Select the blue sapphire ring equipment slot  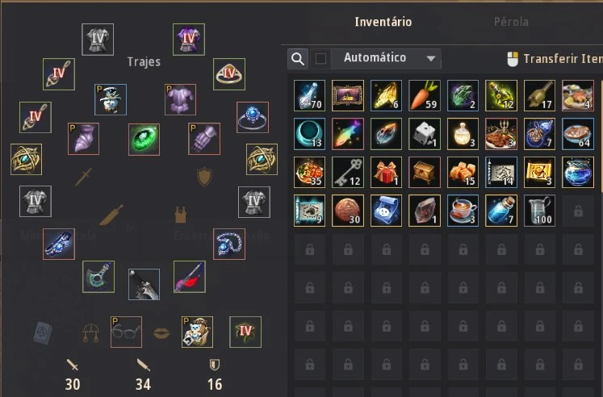(253, 117)
